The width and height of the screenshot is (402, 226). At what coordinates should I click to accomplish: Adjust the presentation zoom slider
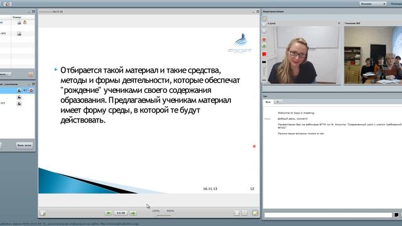tap(163, 215)
